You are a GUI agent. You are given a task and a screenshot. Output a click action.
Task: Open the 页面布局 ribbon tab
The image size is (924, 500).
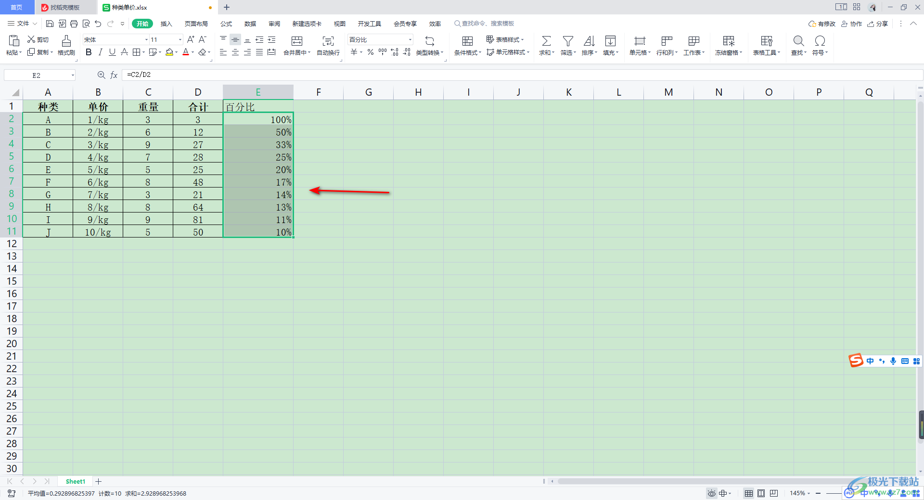coord(196,24)
